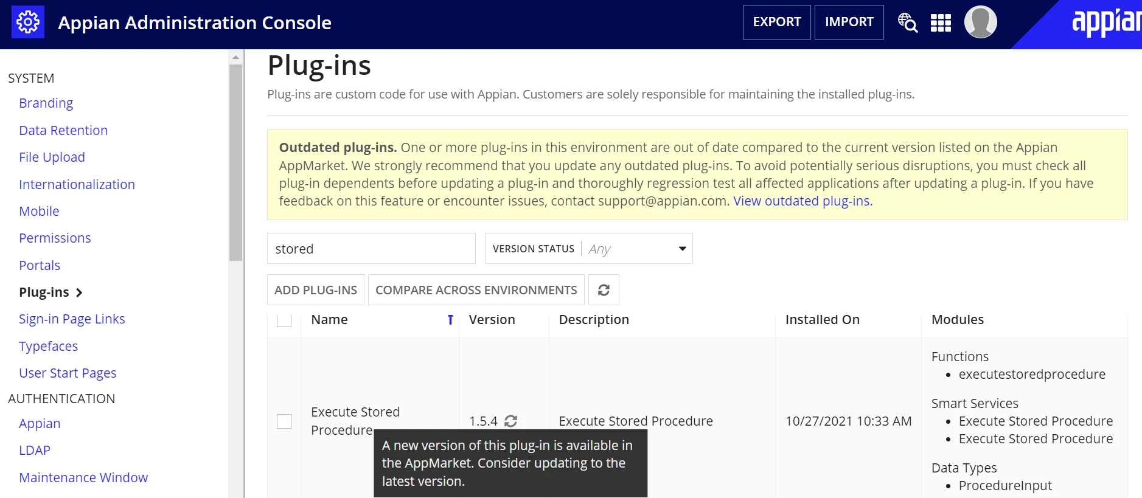The height and width of the screenshot is (498, 1142).
Task: Click the Admin Console gear icon
Action: (28, 22)
